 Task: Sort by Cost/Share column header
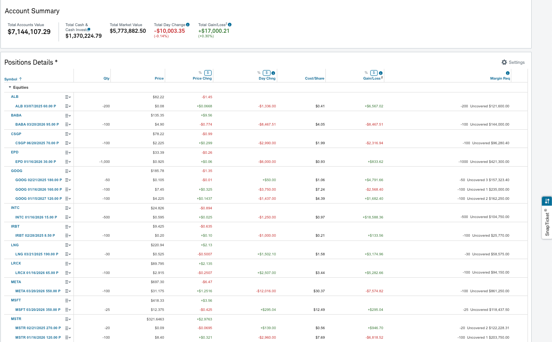pyautogui.click(x=315, y=78)
